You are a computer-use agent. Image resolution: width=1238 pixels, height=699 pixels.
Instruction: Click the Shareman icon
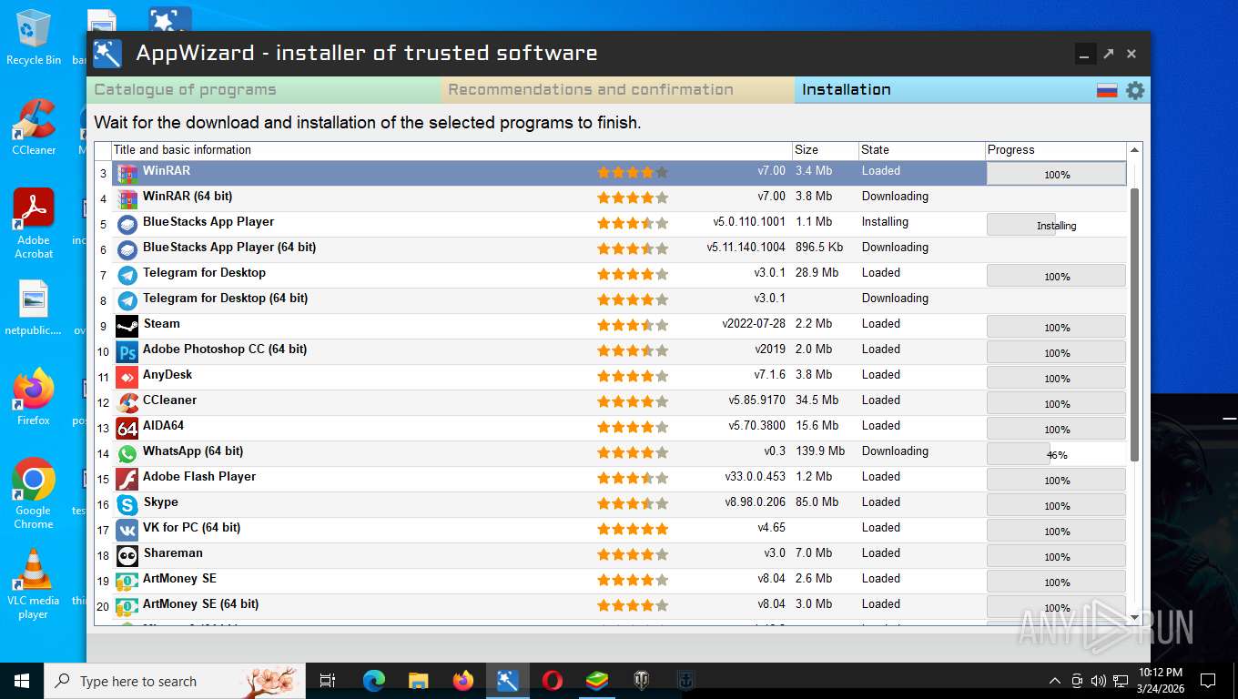pos(127,555)
